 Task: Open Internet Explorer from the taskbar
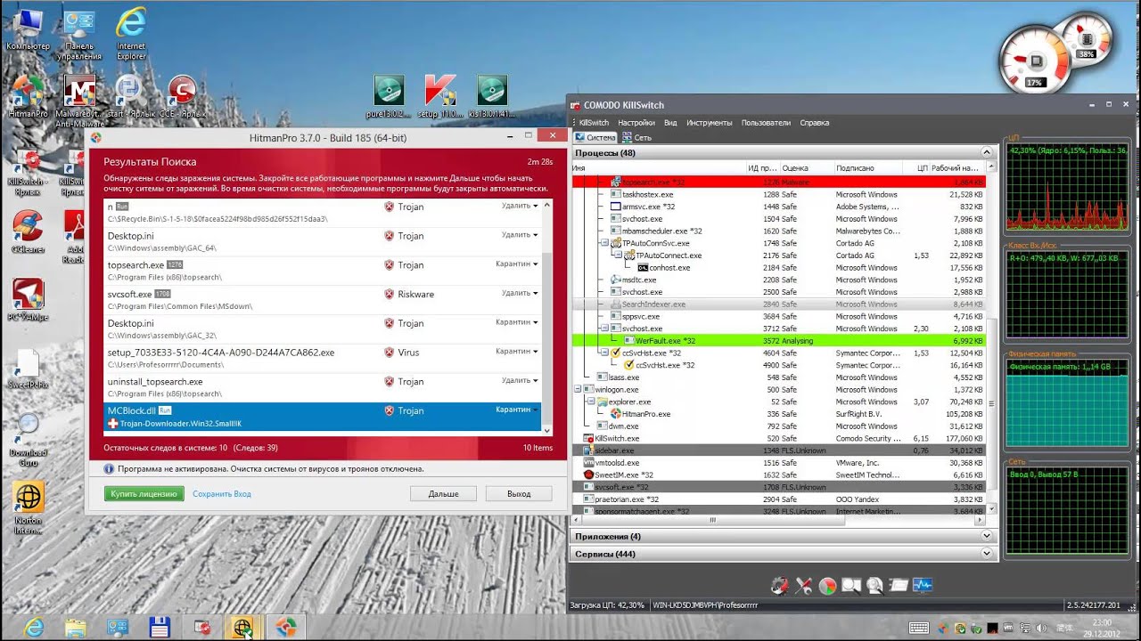pos(34,627)
